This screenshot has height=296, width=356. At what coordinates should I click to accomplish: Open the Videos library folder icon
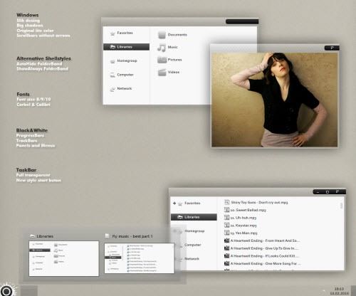point(162,72)
